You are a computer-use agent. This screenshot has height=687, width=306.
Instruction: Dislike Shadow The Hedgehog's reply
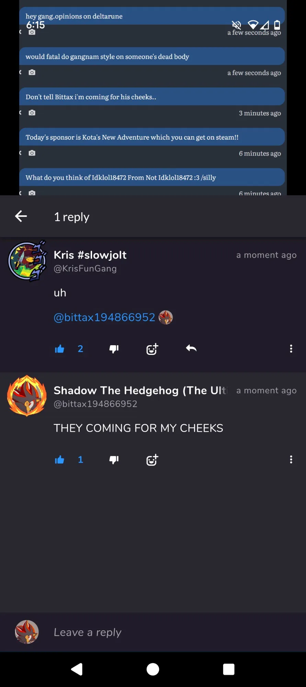tap(114, 460)
